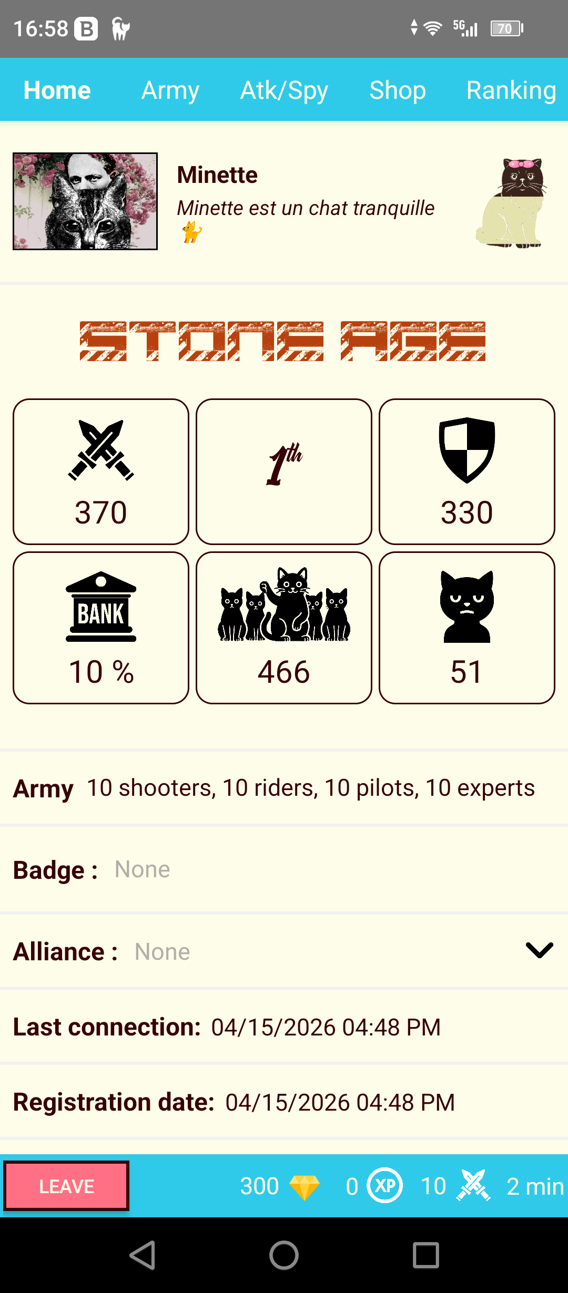Screen dimensions: 568x1293
Task: Tap the shield defense stat icon
Action: [x=467, y=450]
